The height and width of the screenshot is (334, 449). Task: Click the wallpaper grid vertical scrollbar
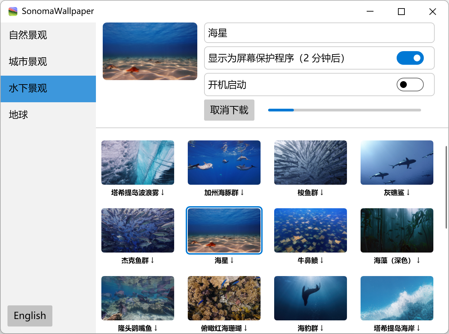point(446,187)
